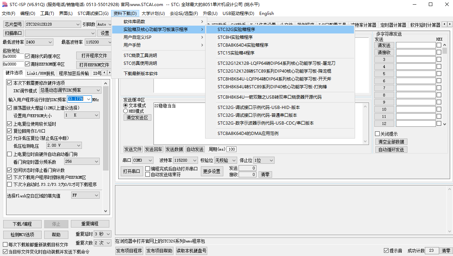
Task: Open 最低波特率 2400 dropdown
Action: coord(39,42)
